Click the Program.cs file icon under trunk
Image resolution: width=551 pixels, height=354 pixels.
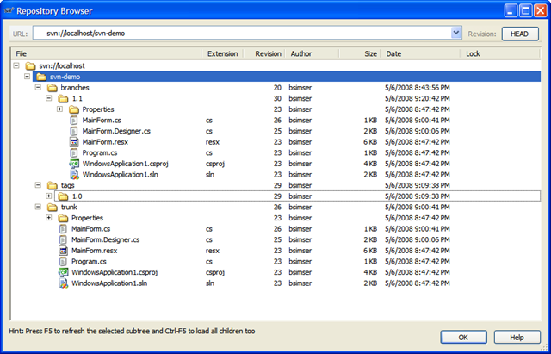click(x=63, y=262)
